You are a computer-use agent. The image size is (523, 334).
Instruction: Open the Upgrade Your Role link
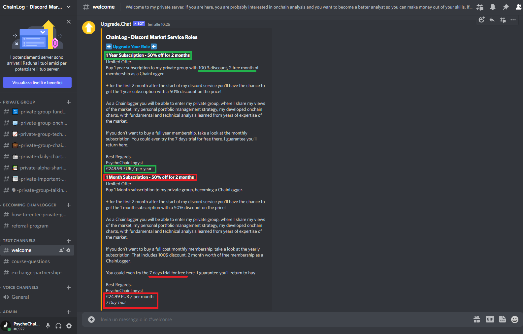click(x=131, y=46)
